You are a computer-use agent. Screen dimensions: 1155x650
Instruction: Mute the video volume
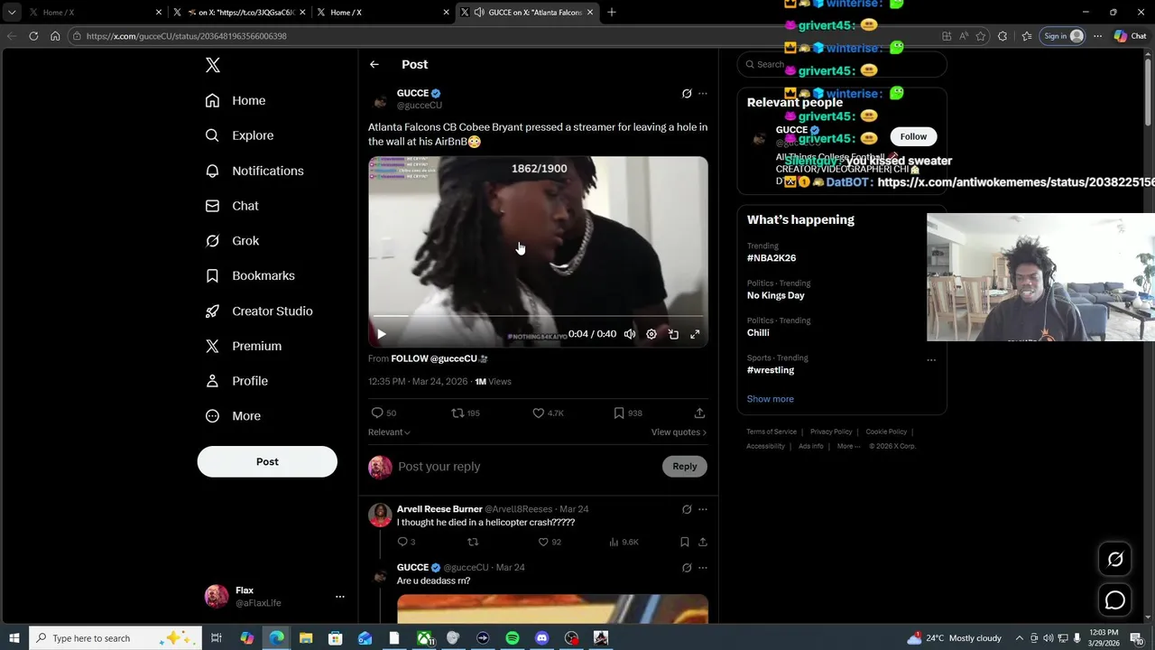pyautogui.click(x=630, y=334)
